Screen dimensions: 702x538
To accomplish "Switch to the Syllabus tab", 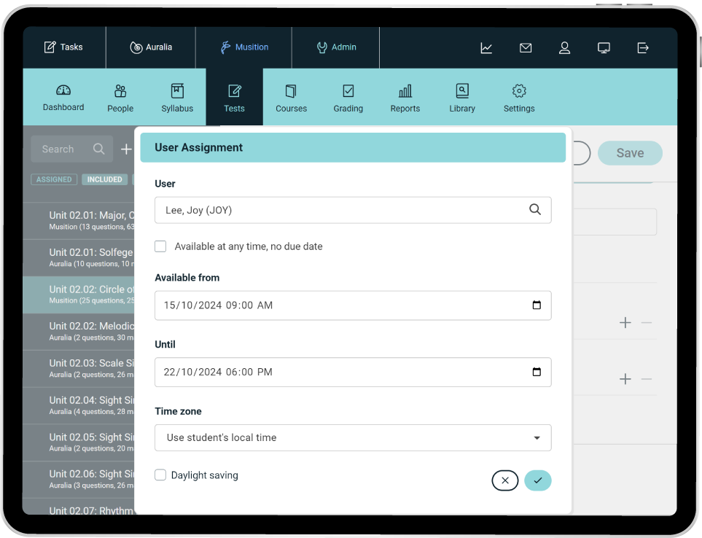I will point(177,98).
